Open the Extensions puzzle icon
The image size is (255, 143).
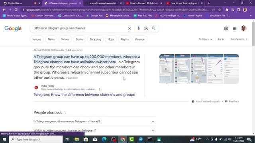(x=227, y=10)
